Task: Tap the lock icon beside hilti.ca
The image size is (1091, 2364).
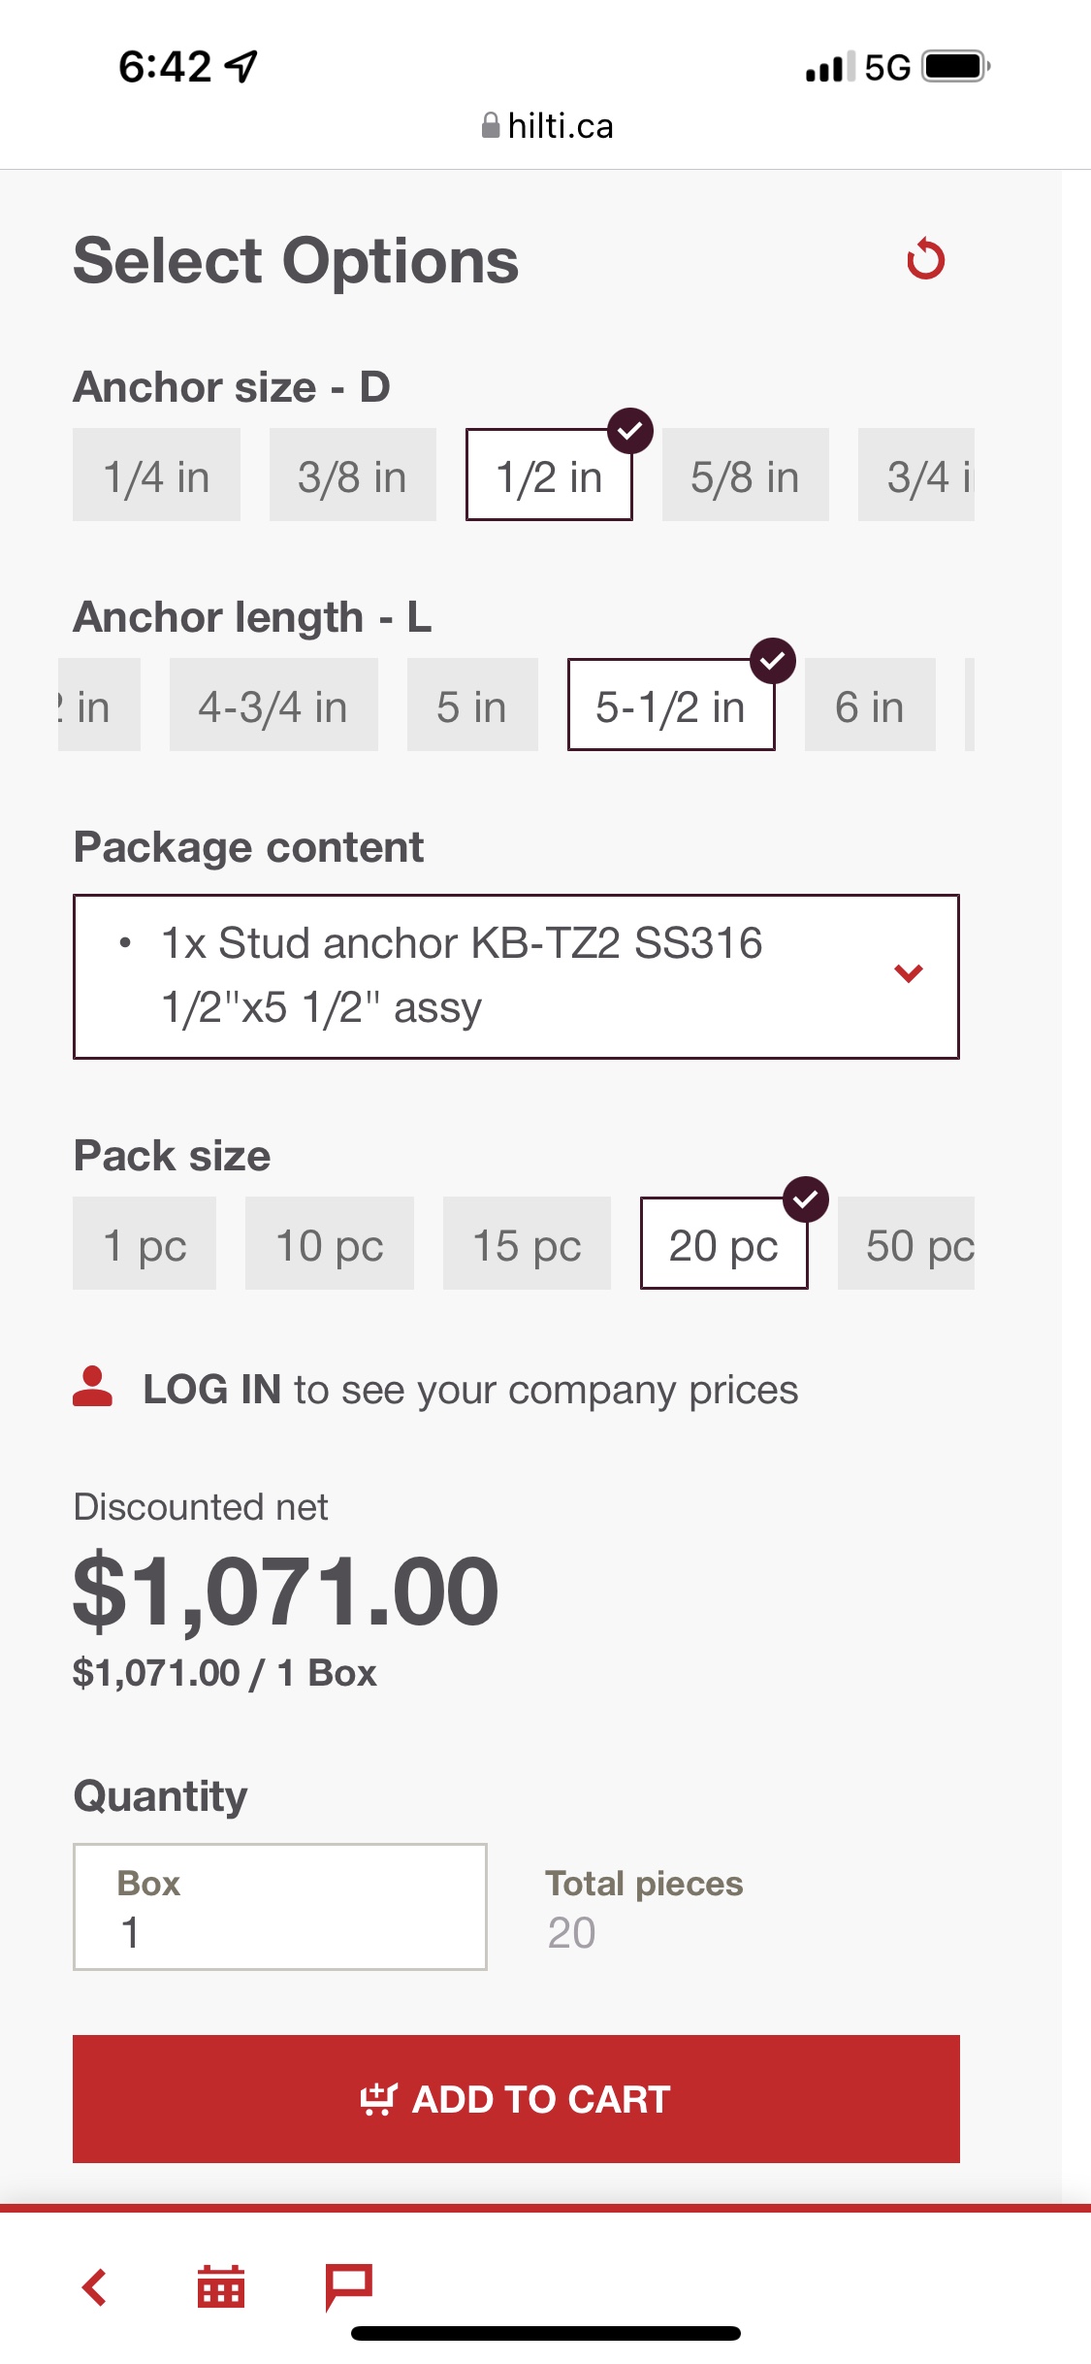Action: pyautogui.click(x=491, y=126)
